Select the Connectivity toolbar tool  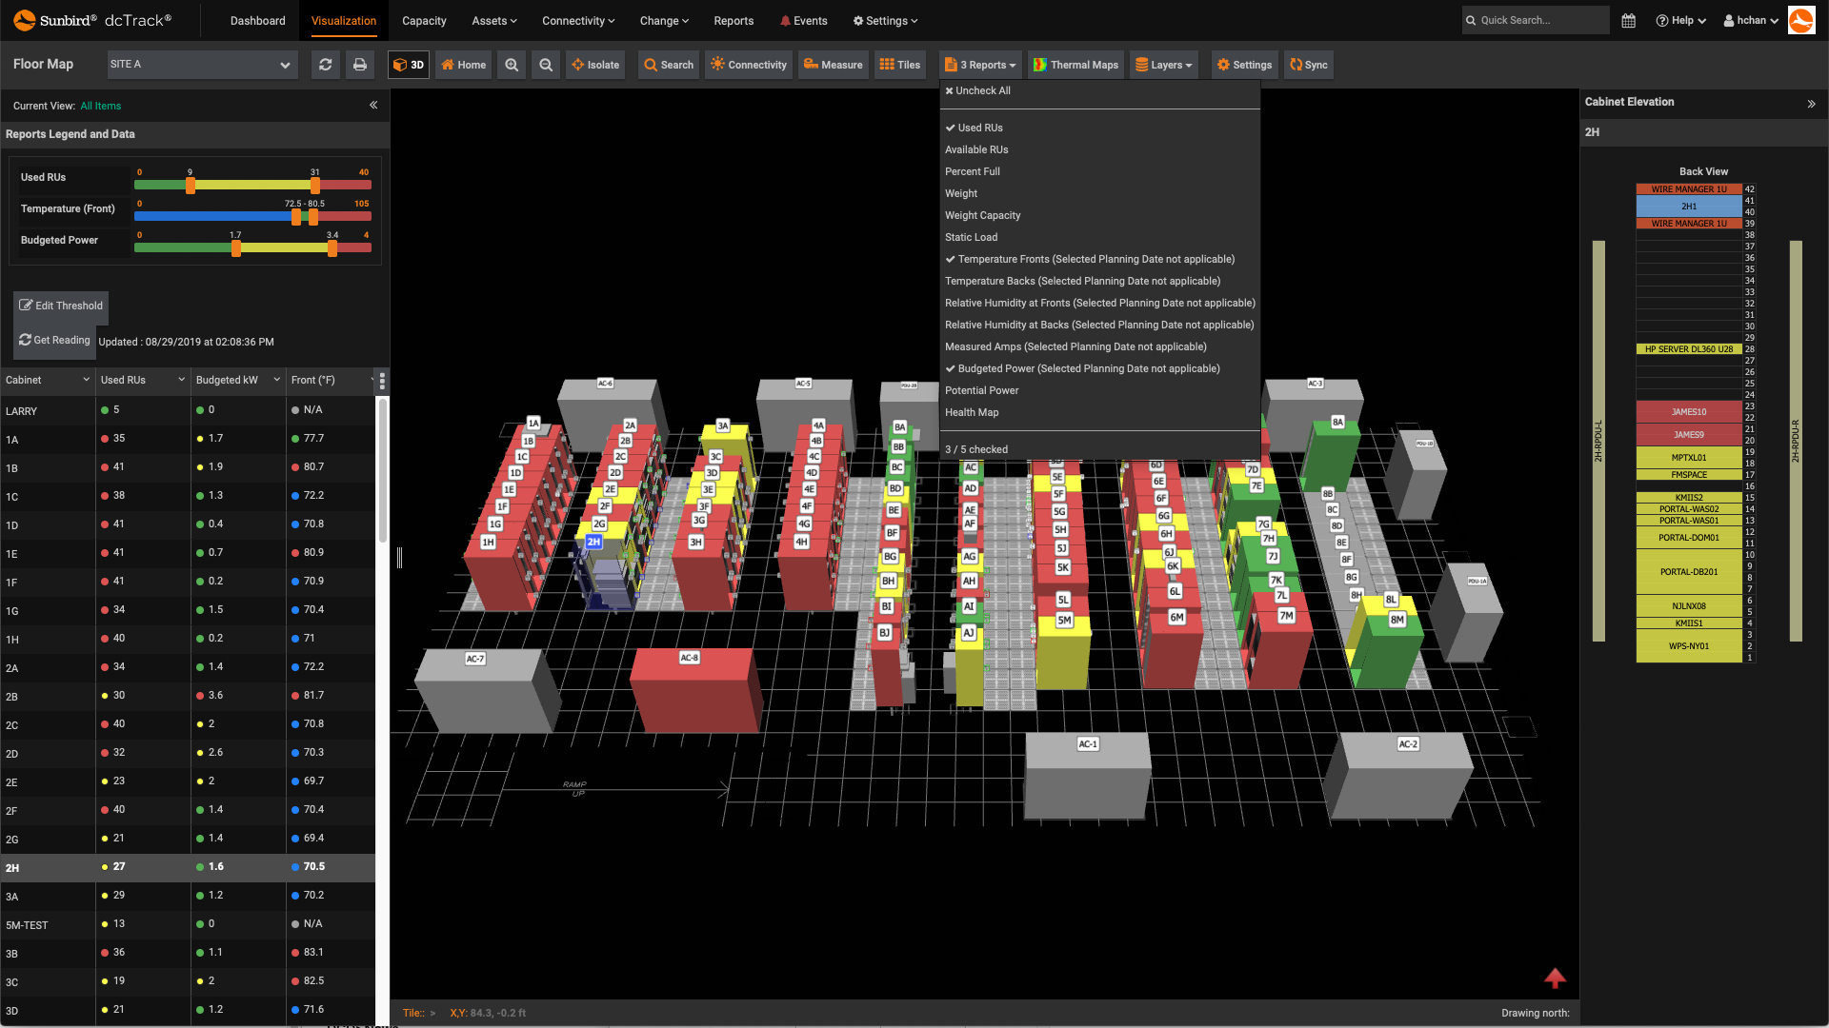[x=749, y=65]
